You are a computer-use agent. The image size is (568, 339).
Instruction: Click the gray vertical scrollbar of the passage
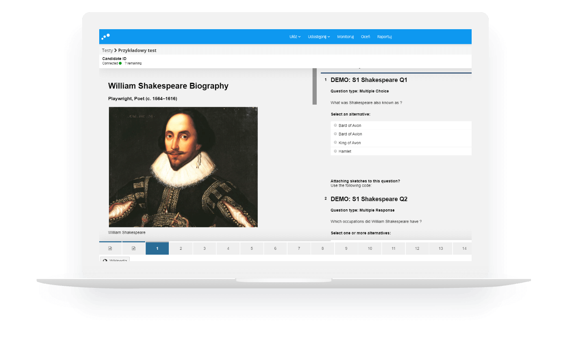314,86
